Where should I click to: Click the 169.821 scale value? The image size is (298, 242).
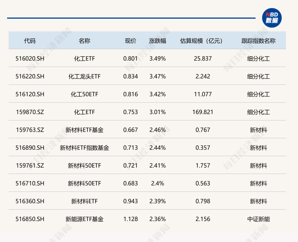pos(202,112)
